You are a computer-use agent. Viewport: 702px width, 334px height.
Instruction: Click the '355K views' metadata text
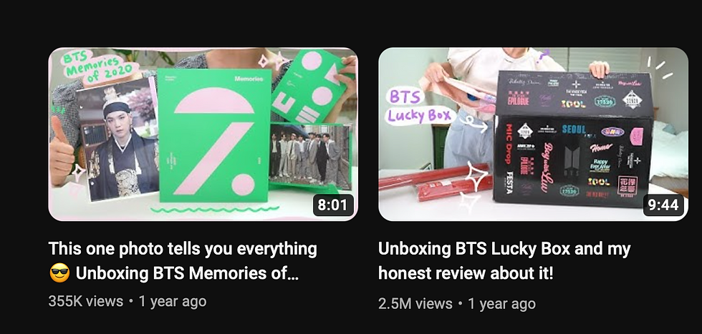85,301
